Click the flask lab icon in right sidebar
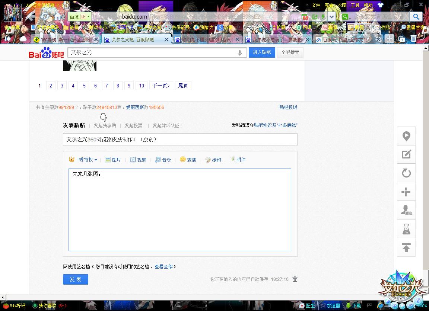This screenshot has width=429, height=311. pyautogui.click(x=406, y=229)
